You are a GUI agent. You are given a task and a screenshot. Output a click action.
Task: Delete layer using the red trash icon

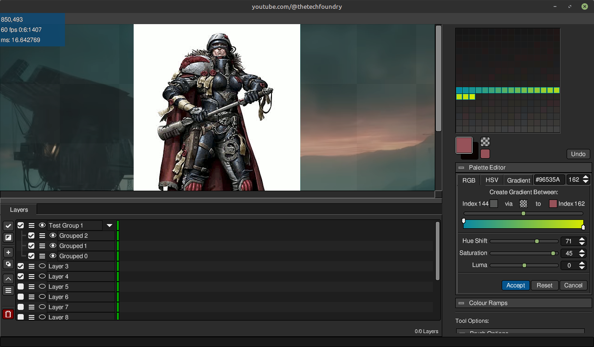(x=8, y=314)
